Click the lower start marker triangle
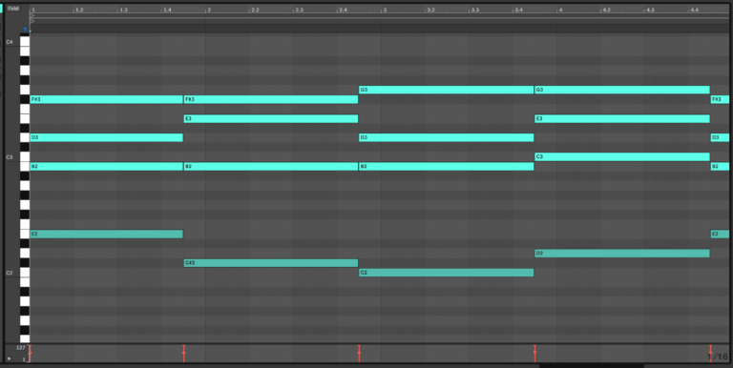The height and width of the screenshot is (368, 733). click(32, 21)
